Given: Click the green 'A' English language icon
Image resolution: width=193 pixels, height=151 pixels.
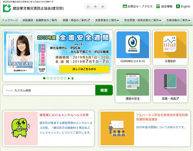Looking at the screenshot, I should pos(178,6).
